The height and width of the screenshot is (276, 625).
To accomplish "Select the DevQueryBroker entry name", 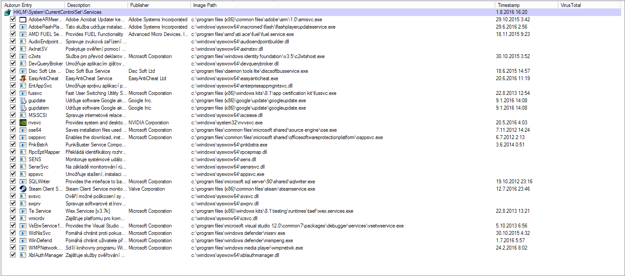I will [x=46, y=64].
